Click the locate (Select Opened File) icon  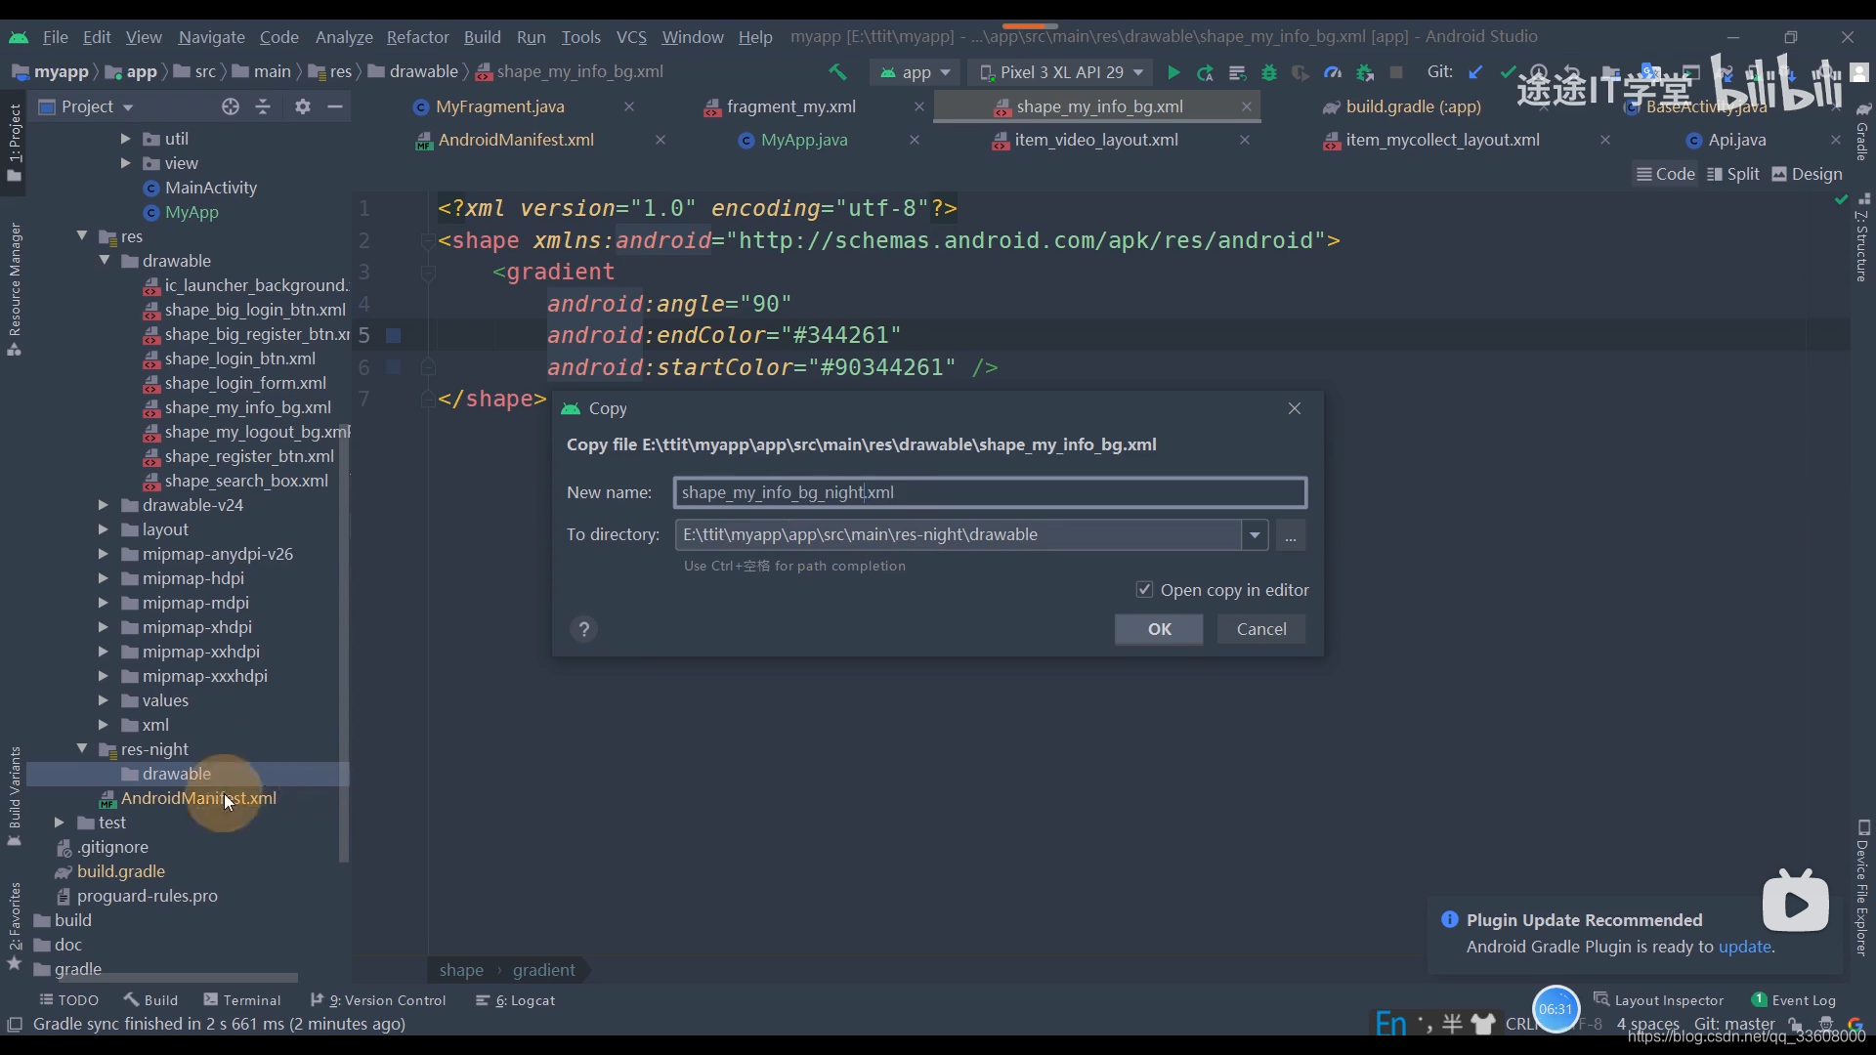[231, 106]
